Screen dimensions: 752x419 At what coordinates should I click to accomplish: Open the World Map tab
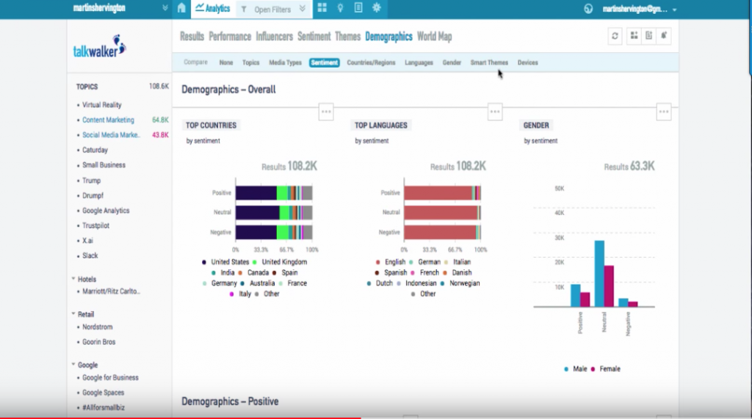click(x=435, y=37)
